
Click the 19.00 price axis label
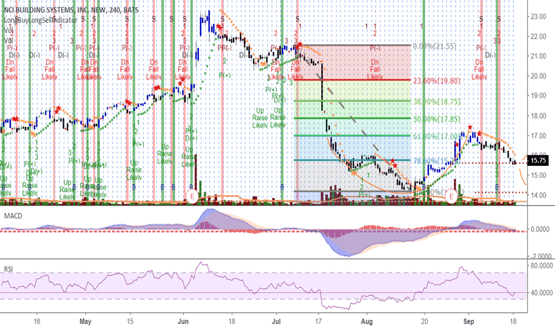point(538,96)
